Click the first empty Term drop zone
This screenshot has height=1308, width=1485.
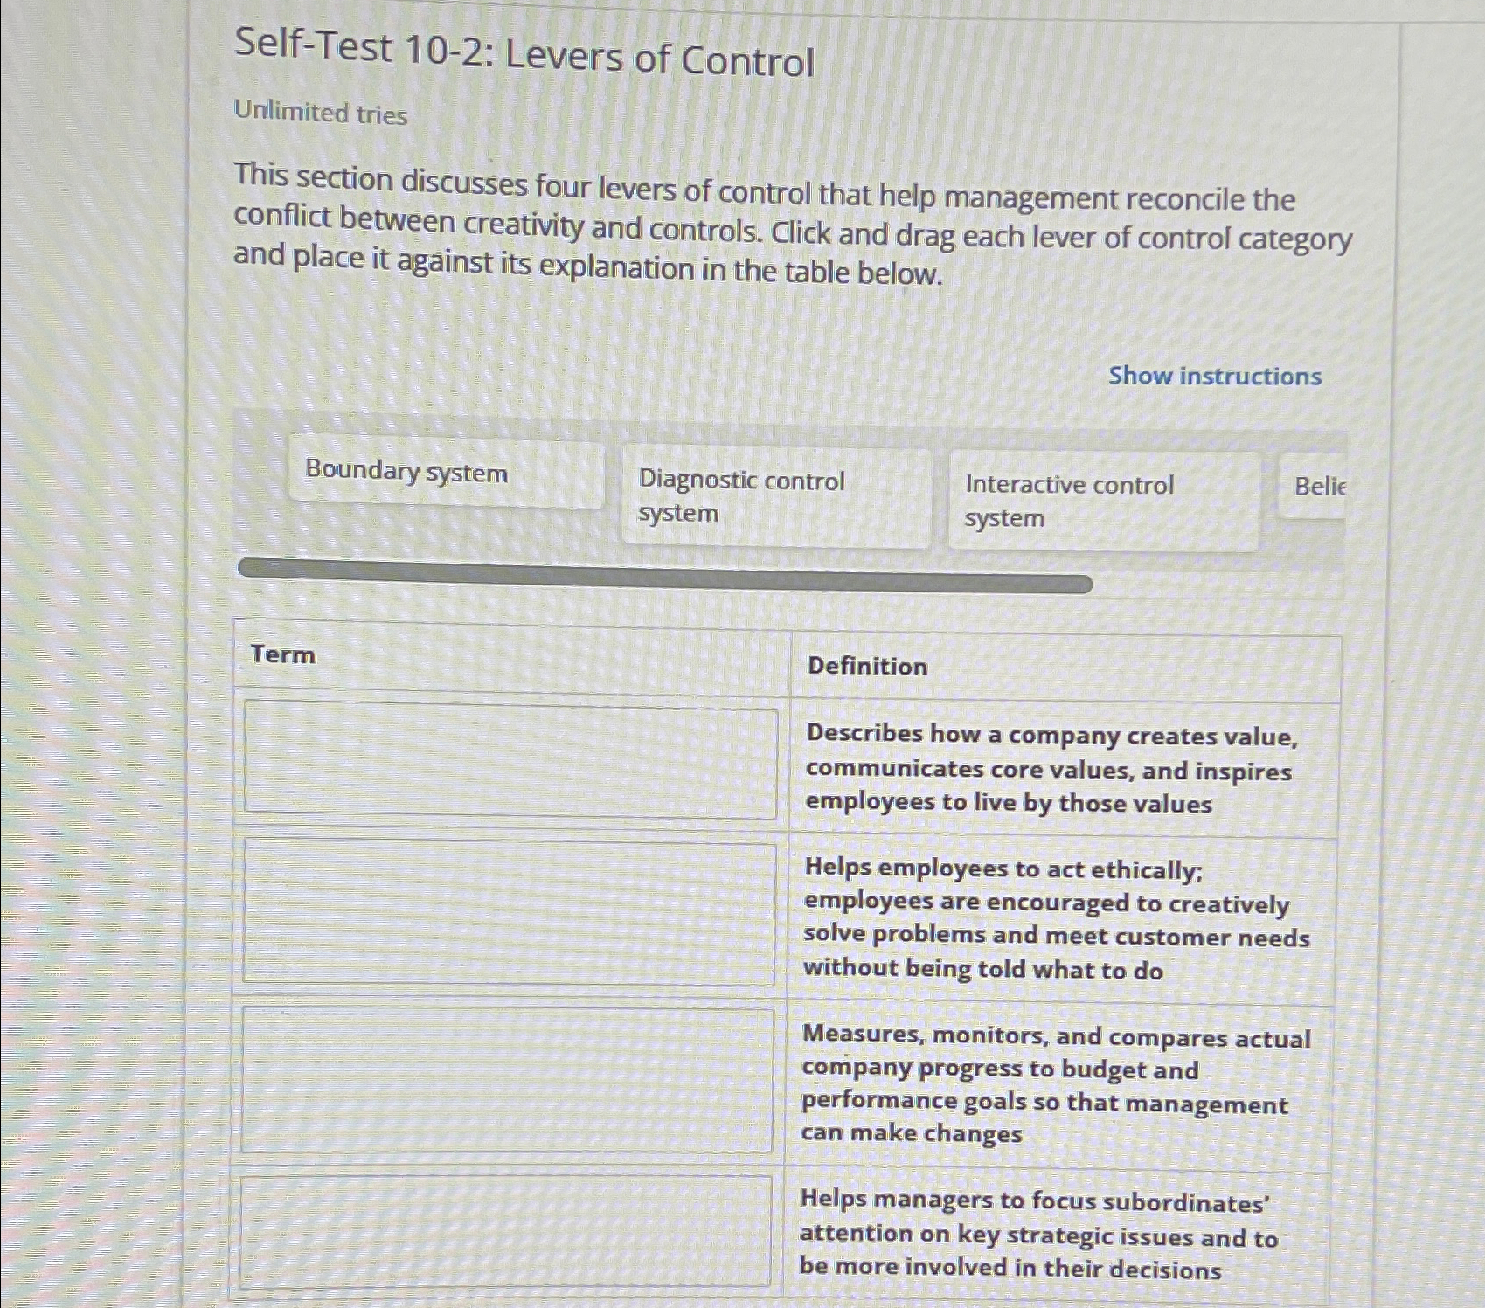[510, 757]
